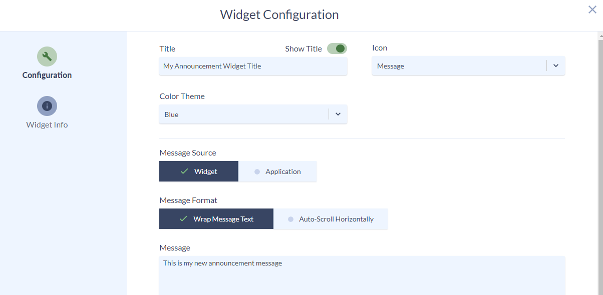Choose Auto-Scroll Horizontally message format

coord(331,219)
